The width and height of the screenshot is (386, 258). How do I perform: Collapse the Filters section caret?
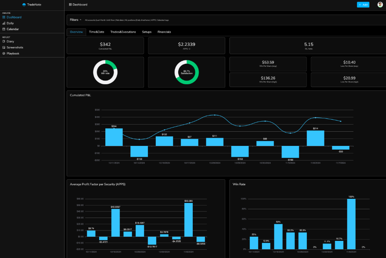click(x=81, y=20)
